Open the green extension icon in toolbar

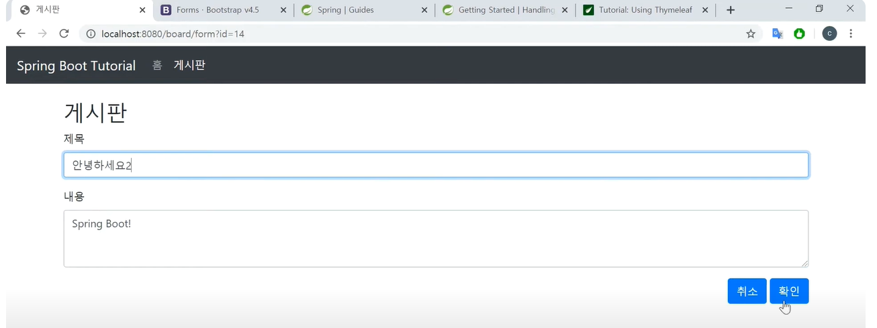pyautogui.click(x=799, y=34)
